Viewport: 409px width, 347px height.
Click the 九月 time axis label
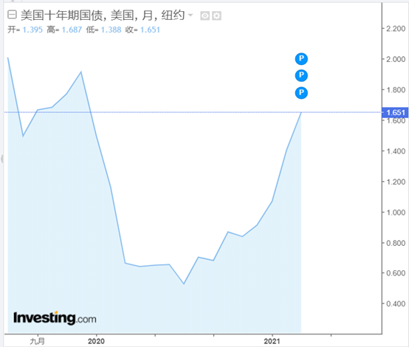point(38,341)
